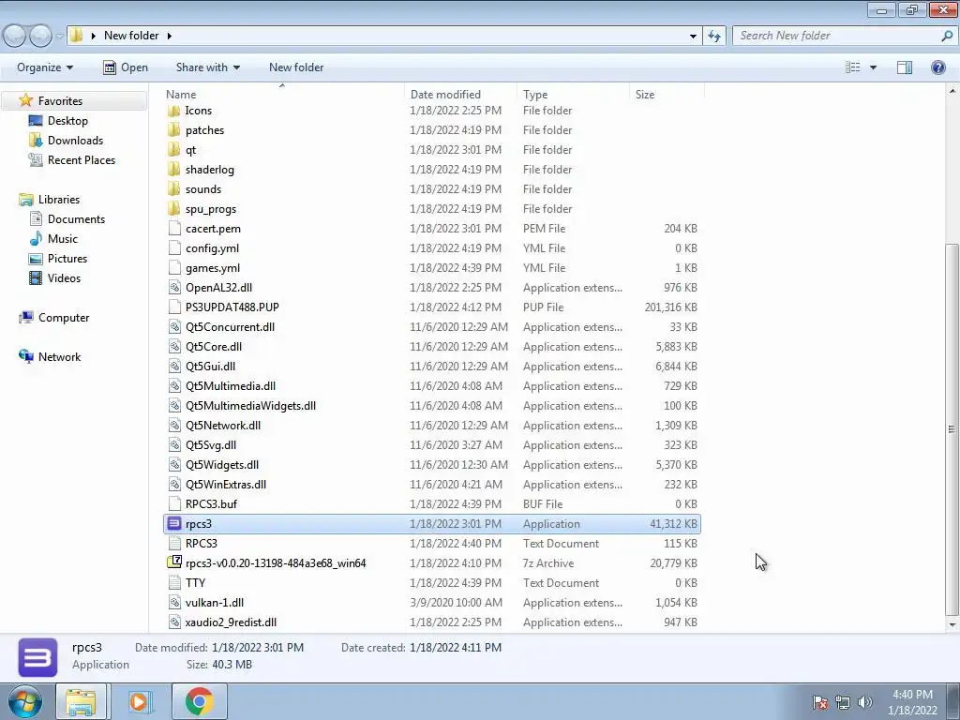
Task: Click the volume speaker tray icon
Action: pos(864,702)
